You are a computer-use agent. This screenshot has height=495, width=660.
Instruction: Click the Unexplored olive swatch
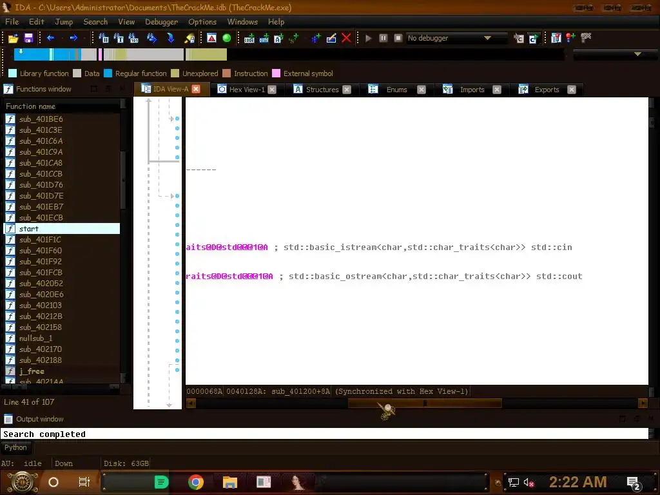coord(175,73)
